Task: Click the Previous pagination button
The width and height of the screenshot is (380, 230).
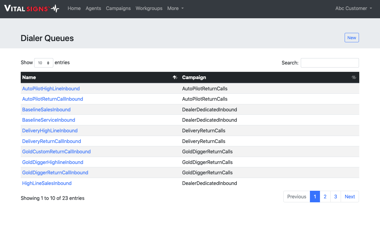Action: tap(297, 197)
